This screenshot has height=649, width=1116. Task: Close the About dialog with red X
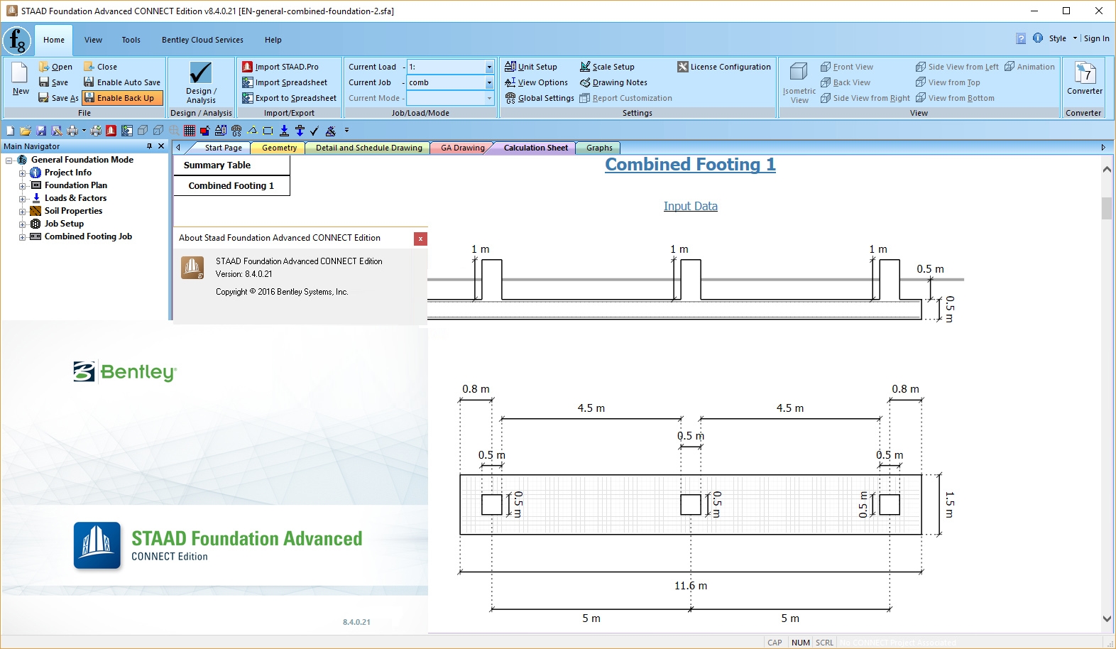(x=420, y=239)
